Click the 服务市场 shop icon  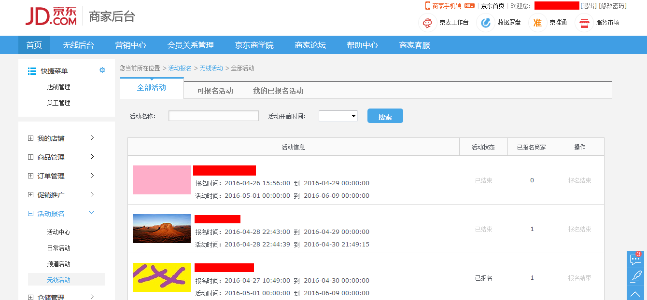[x=584, y=23]
